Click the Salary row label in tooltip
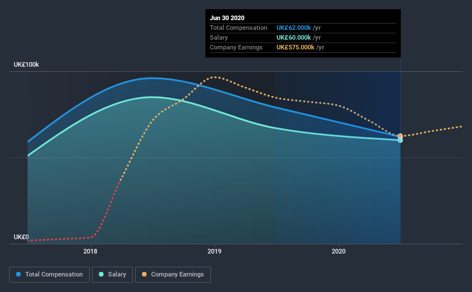This screenshot has height=292, width=472. point(219,37)
